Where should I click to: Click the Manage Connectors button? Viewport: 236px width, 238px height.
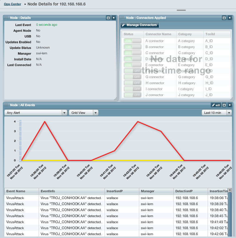click(140, 25)
